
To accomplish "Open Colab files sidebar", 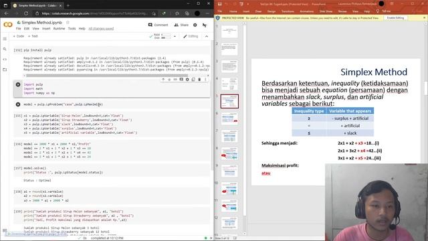I will click(5, 70).
